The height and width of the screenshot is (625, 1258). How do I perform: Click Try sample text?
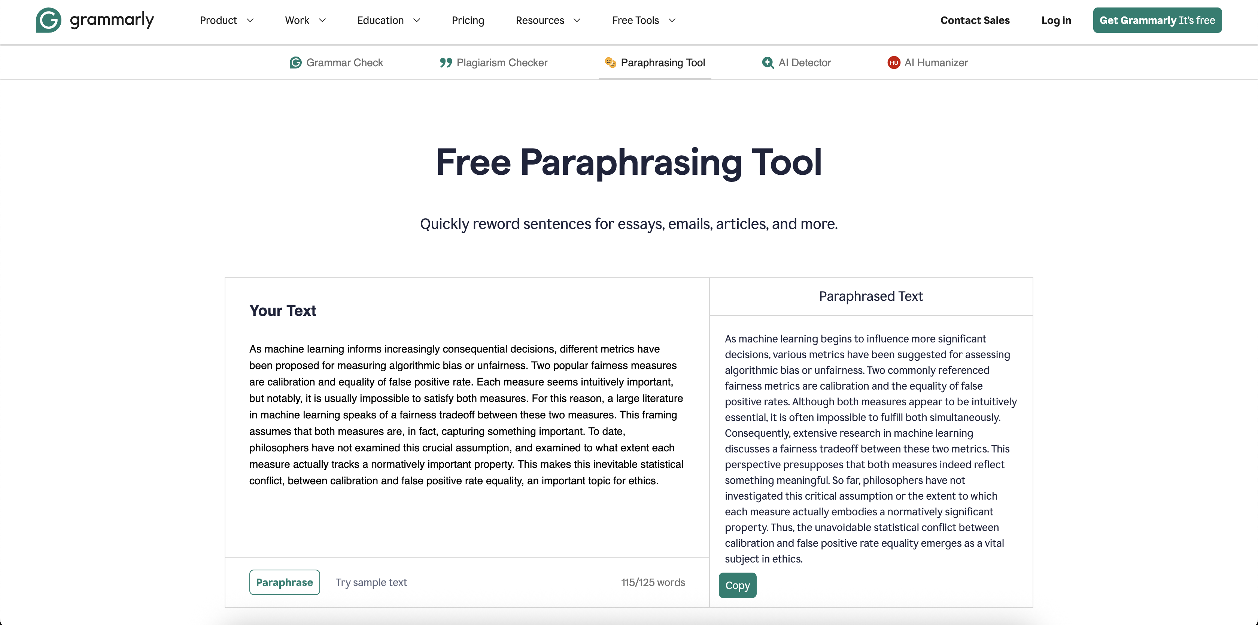pos(371,582)
